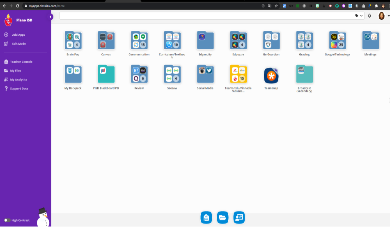Open the My Backpack folder
Image resolution: width=390 pixels, height=227 pixels.
tap(73, 74)
